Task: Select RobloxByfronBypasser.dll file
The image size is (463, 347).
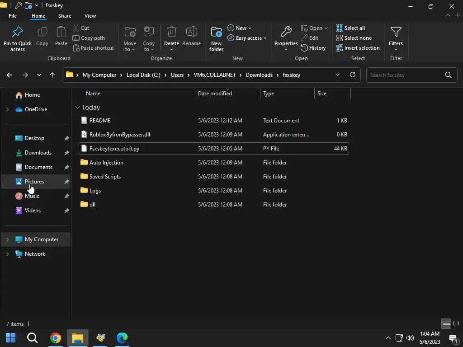Action: (214, 135)
